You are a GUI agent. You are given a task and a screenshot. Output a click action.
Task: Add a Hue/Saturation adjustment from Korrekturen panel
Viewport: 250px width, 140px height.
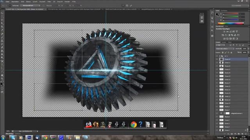point(223,35)
